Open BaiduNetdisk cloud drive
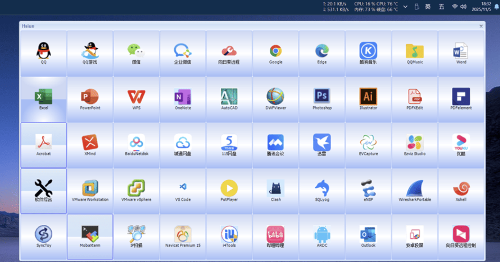 [136, 144]
